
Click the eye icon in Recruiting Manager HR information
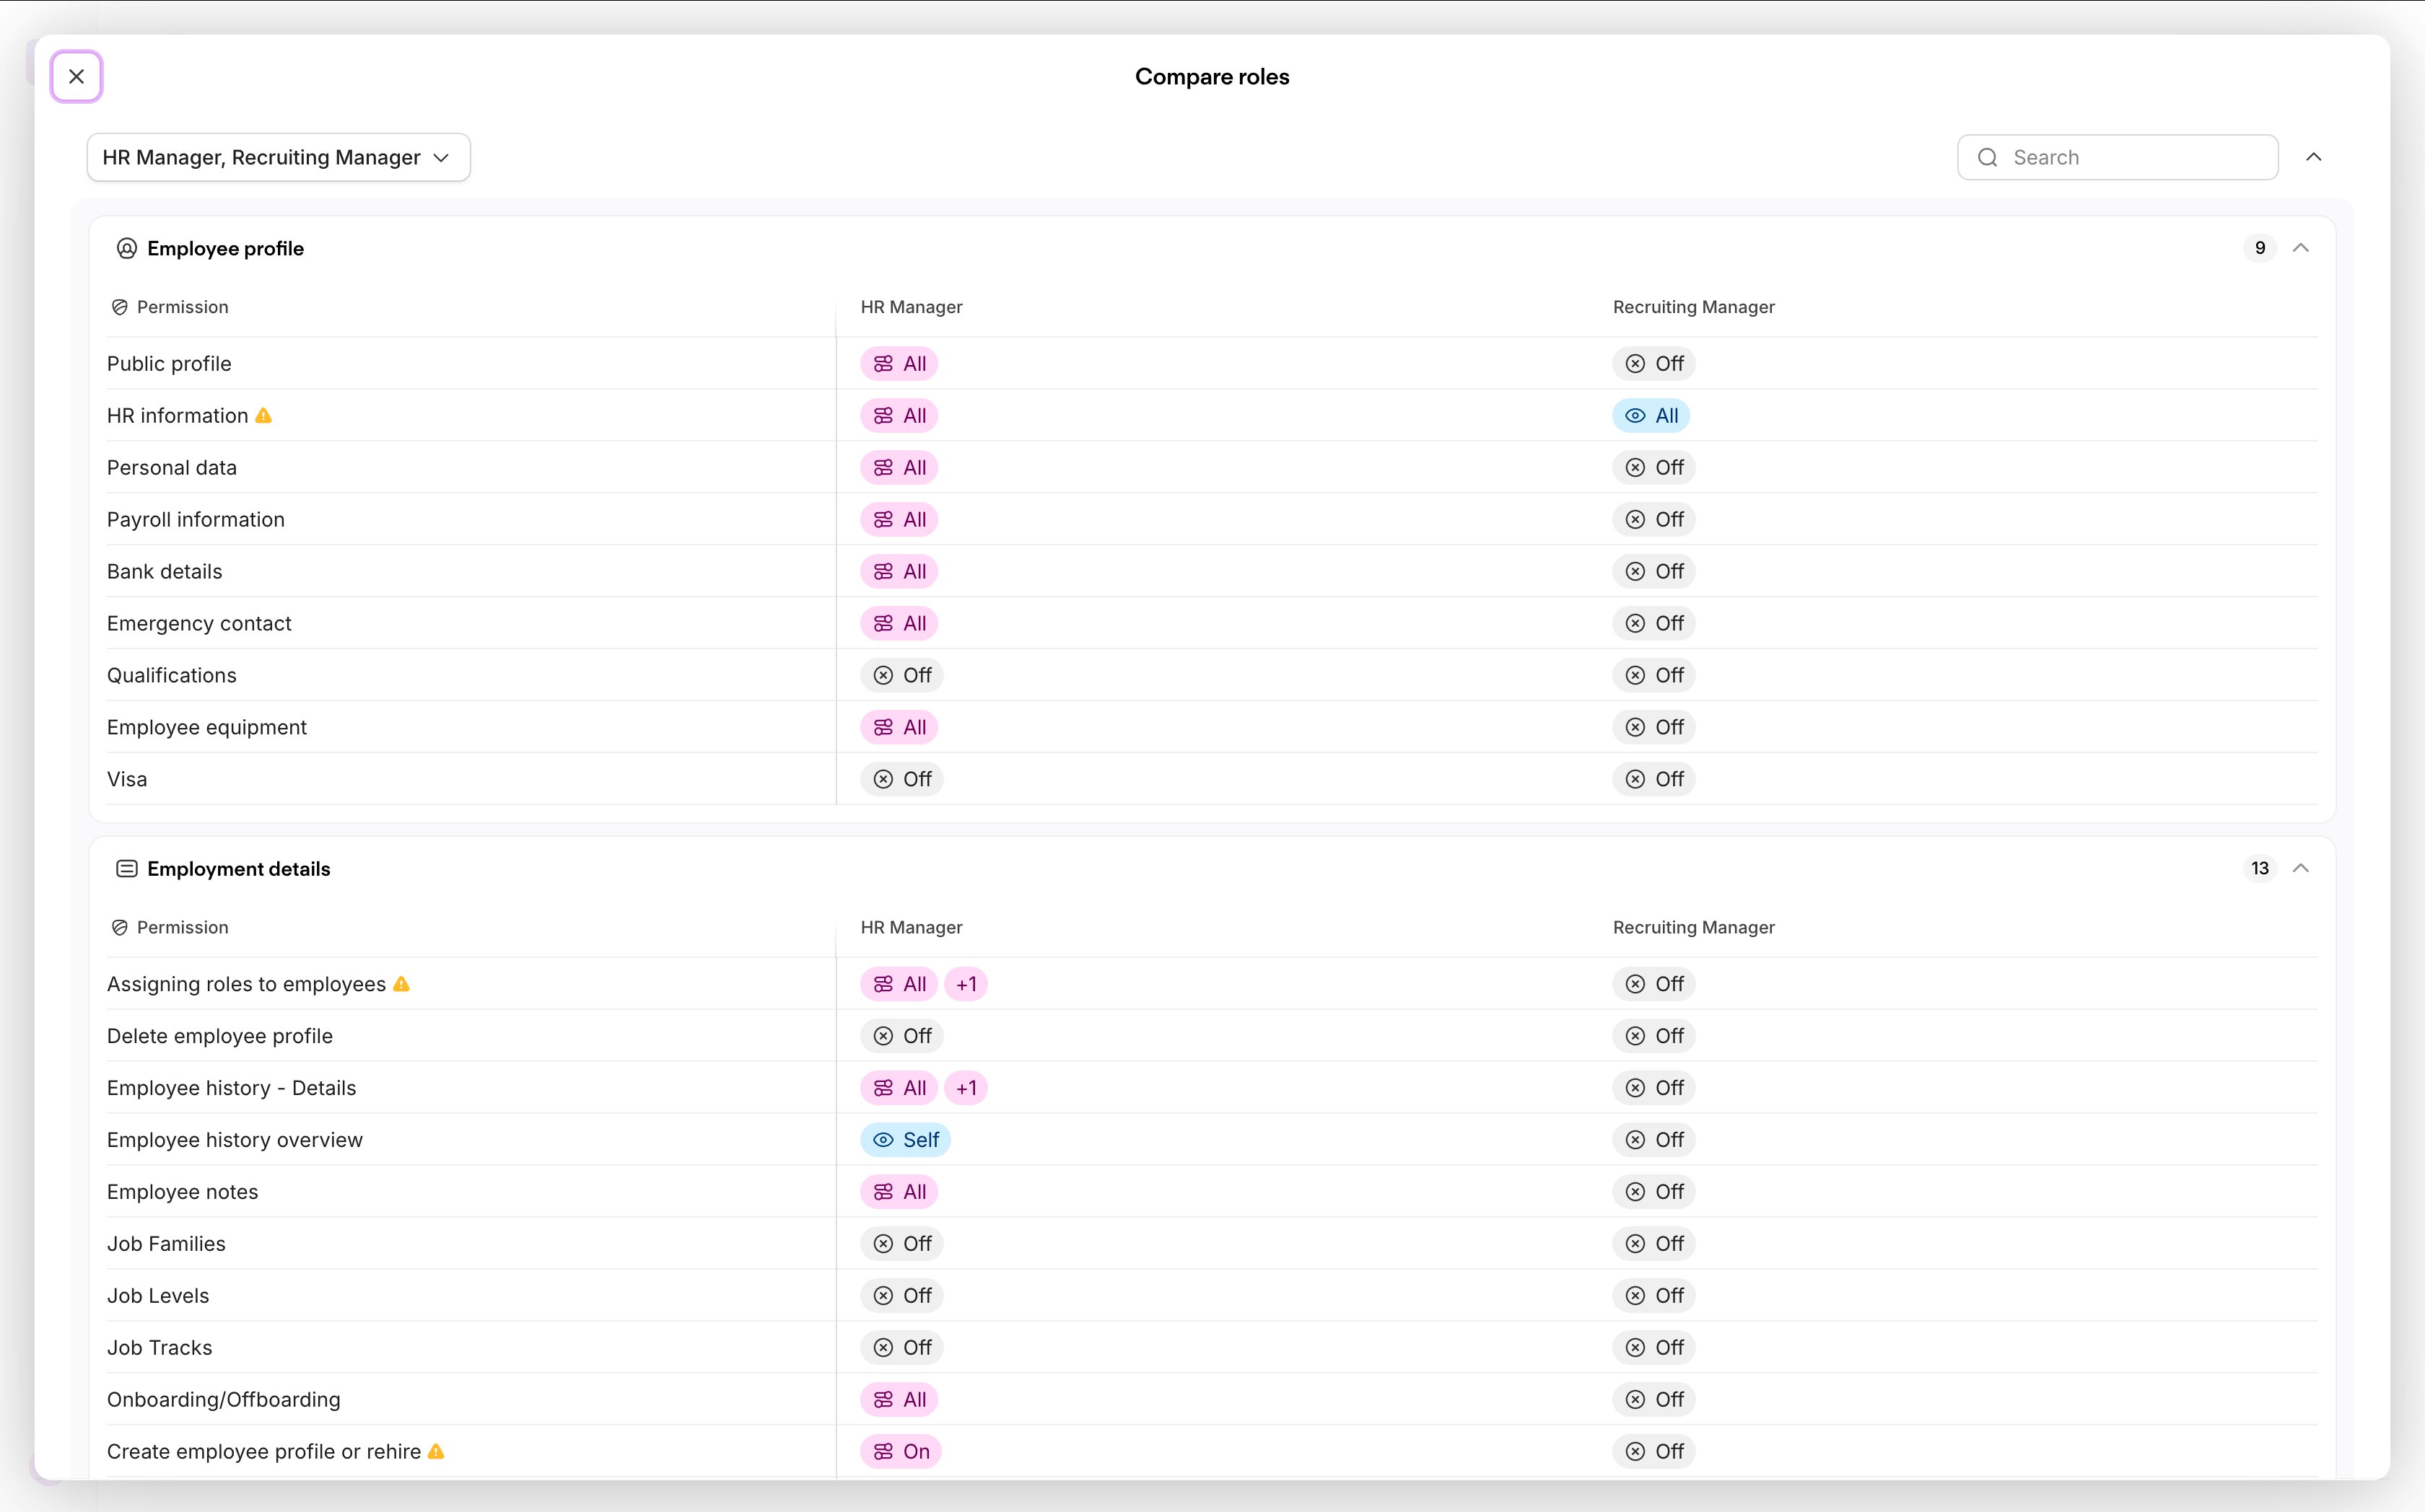coord(1635,416)
